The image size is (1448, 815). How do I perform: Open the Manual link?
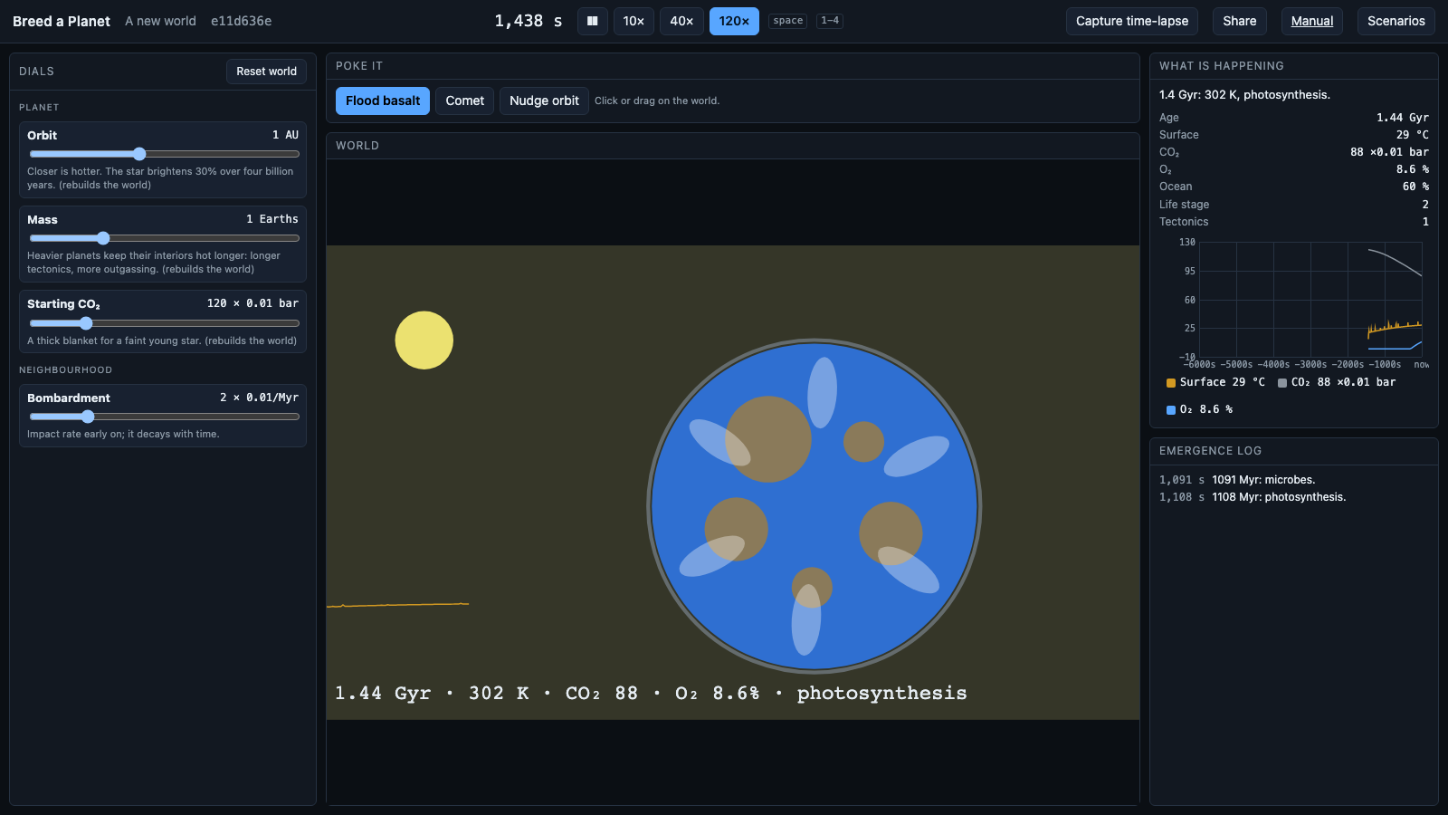[1311, 21]
